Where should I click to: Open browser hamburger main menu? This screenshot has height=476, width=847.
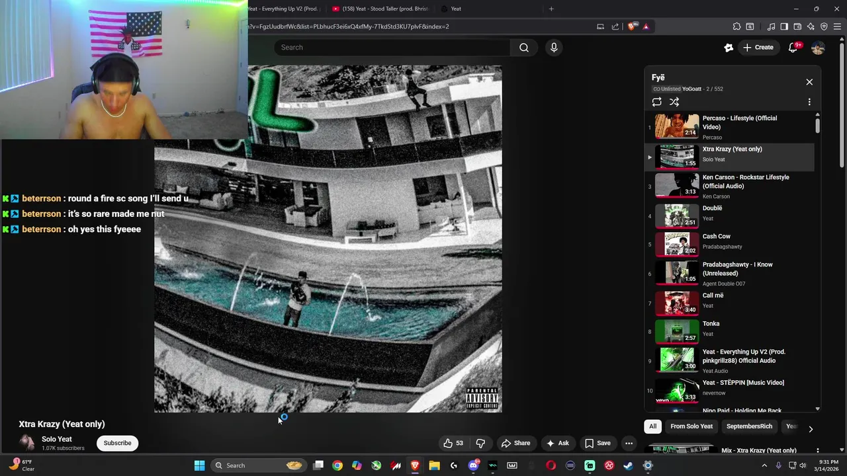837,26
